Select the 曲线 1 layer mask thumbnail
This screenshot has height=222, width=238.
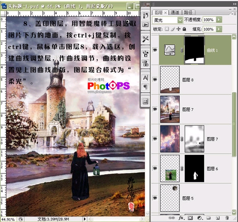pos(194,50)
